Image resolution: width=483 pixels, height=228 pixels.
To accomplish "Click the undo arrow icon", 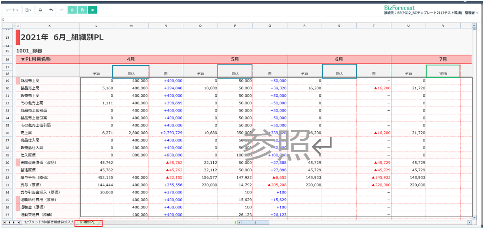I will pos(51,10).
